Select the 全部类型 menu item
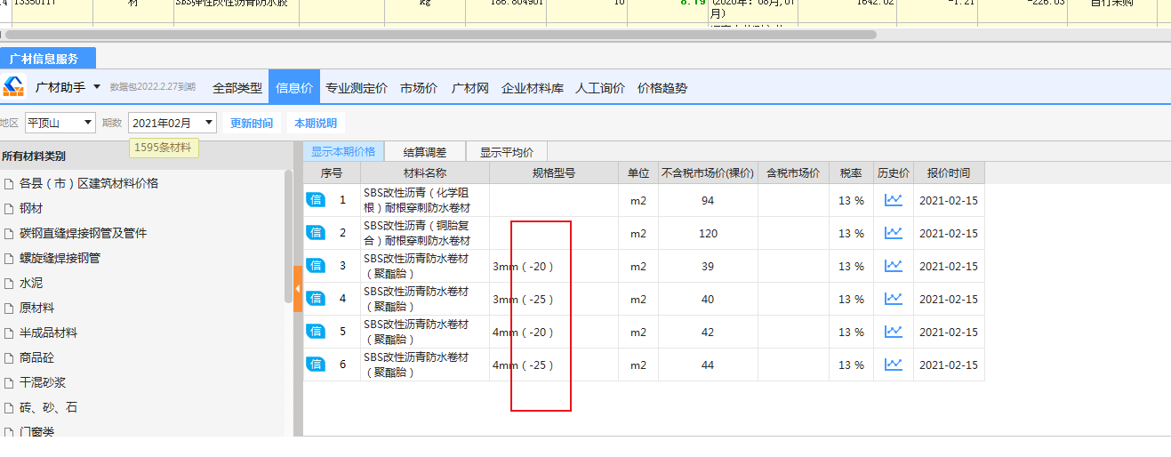The width and height of the screenshot is (1171, 457). pyautogui.click(x=237, y=88)
